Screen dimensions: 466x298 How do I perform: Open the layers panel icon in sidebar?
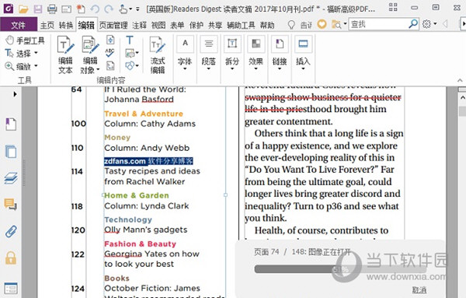point(11,178)
